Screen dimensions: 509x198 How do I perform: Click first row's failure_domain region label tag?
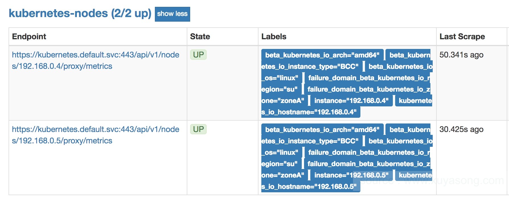[367, 78]
